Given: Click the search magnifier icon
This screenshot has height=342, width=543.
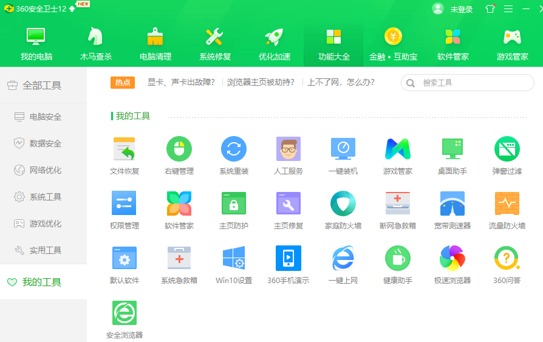Looking at the screenshot, I should click(x=411, y=83).
